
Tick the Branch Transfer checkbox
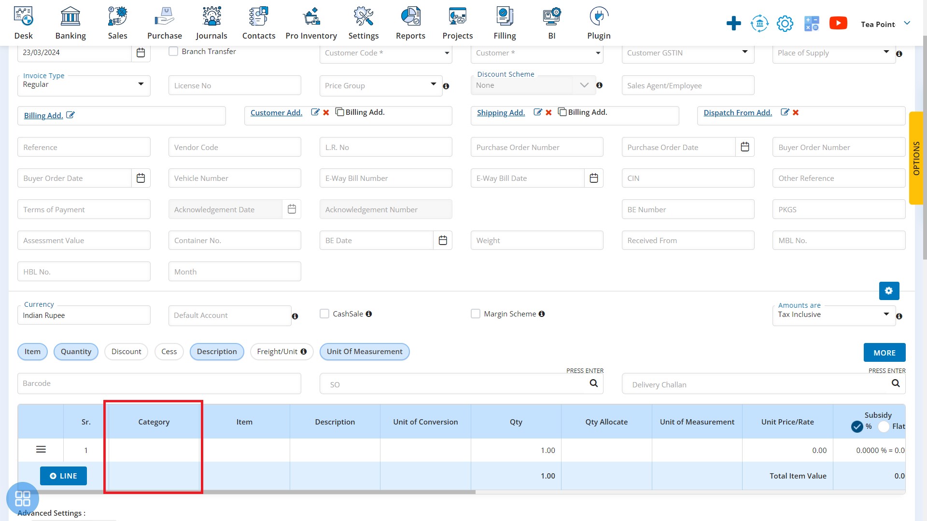click(173, 51)
